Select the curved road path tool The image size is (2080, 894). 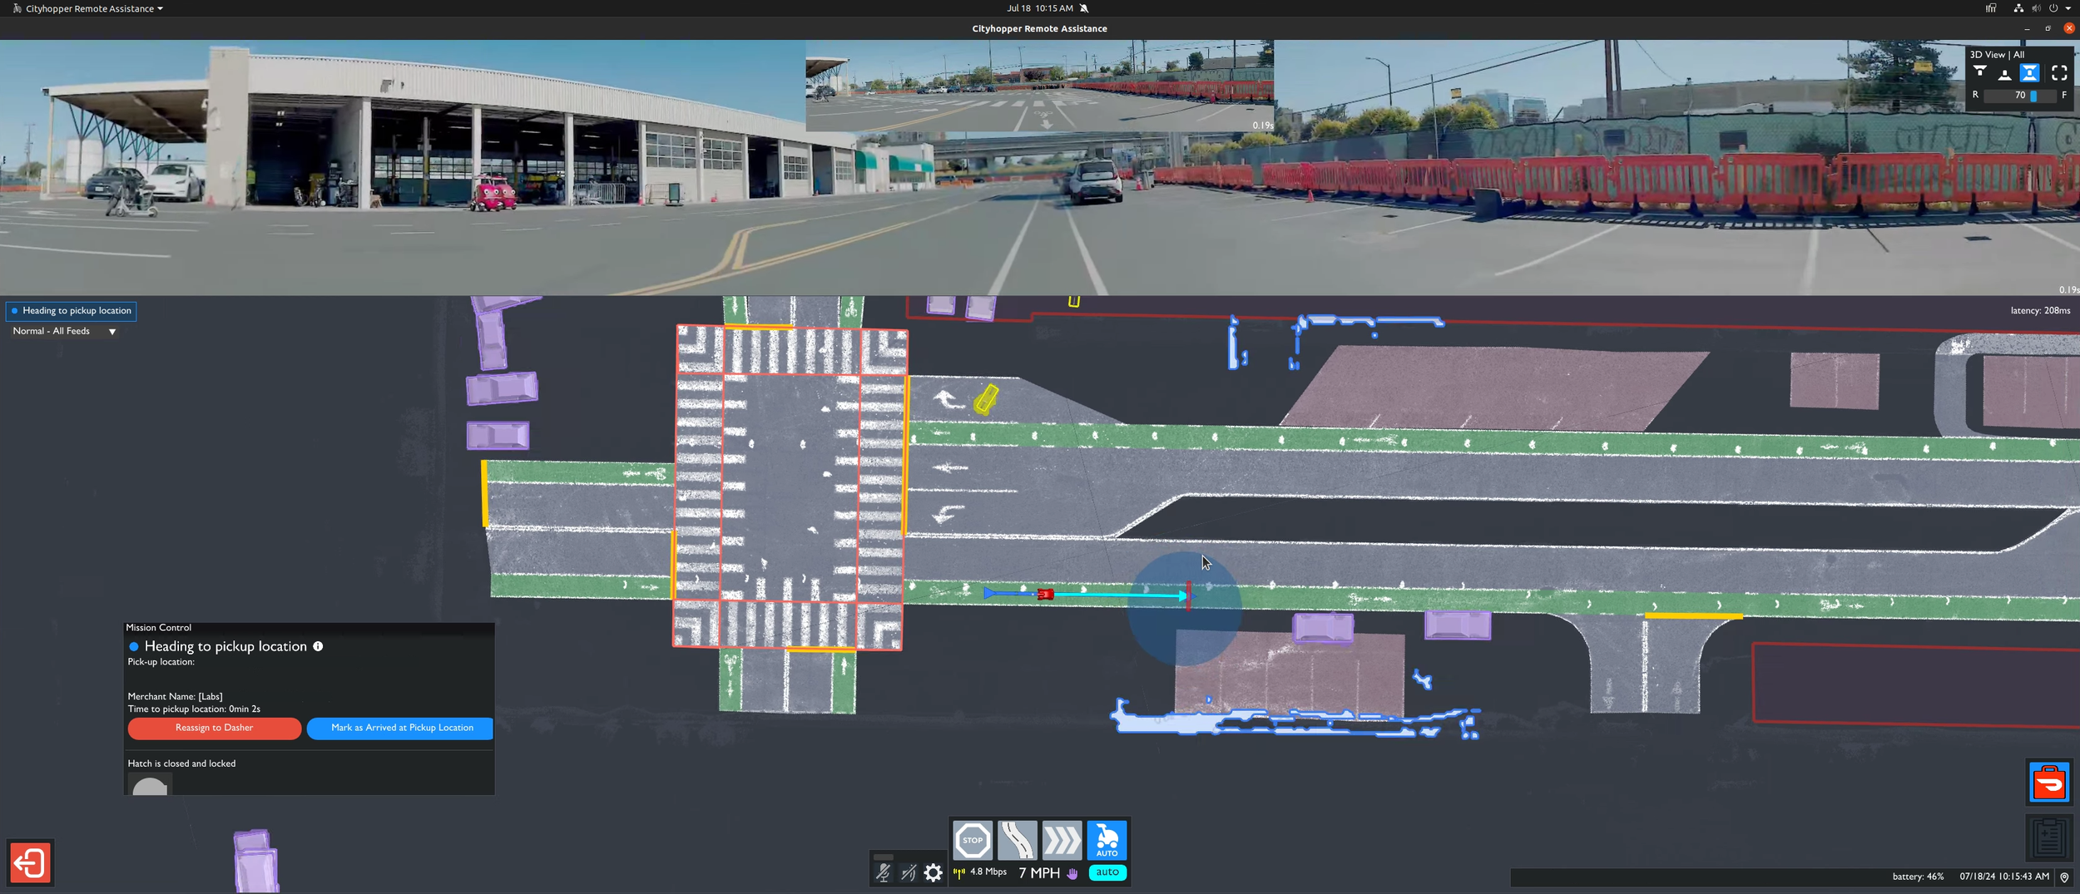tap(1017, 840)
